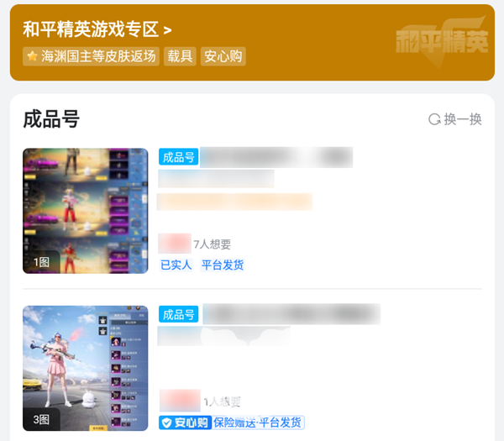Viewport: 504px width, 441px height.
Task: Open the second listing thumbnail with 3图
Action: pos(86,369)
